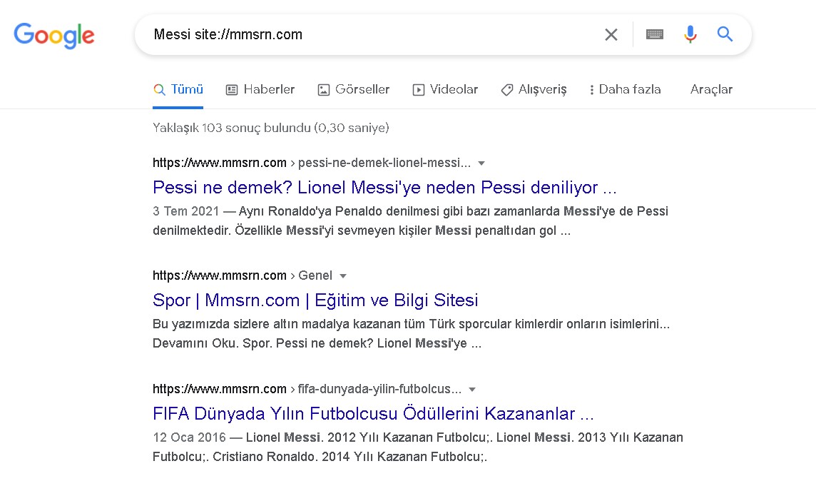Viewport: 816px width, 486px height.
Task: Click the blue magnifier search button
Action: pos(725,34)
